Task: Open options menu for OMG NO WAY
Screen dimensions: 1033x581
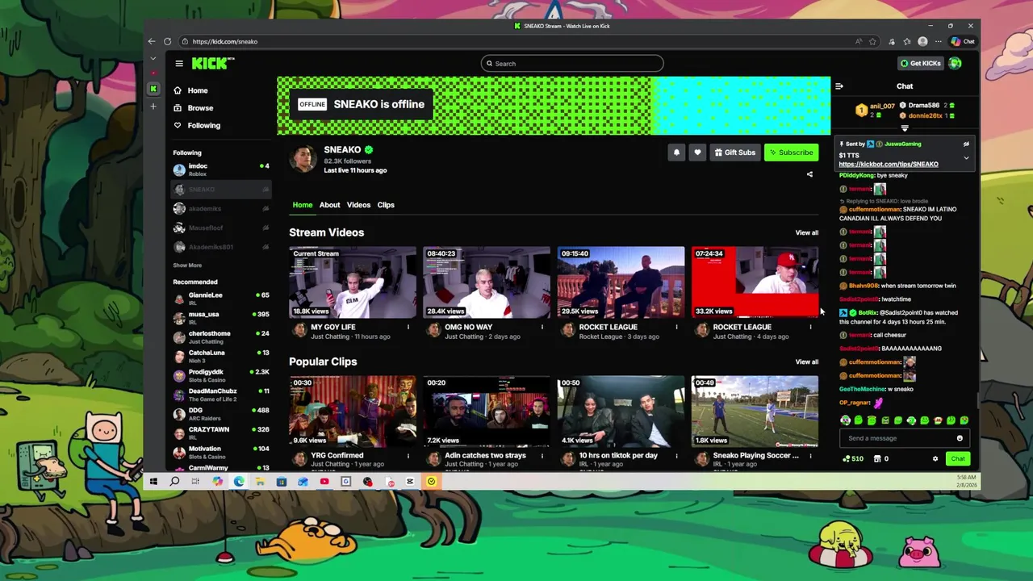Action: (542, 328)
